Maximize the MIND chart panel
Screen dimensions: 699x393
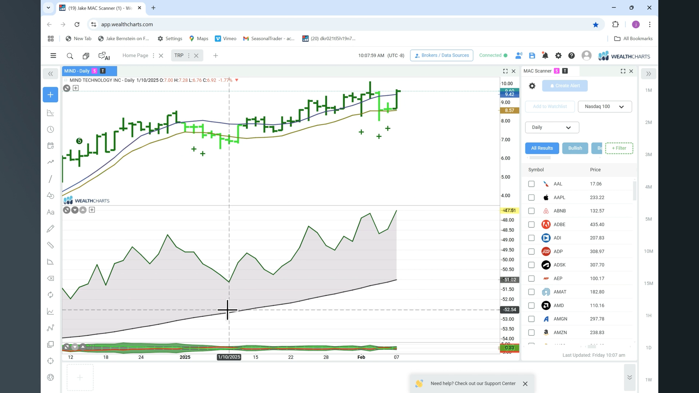coord(505,71)
